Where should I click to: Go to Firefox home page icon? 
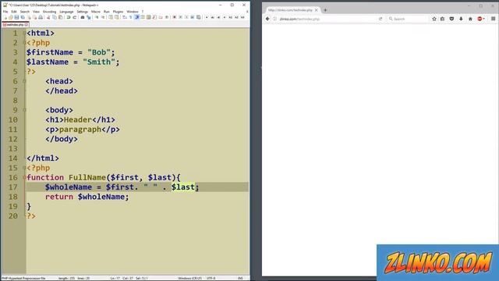pos(470,19)
